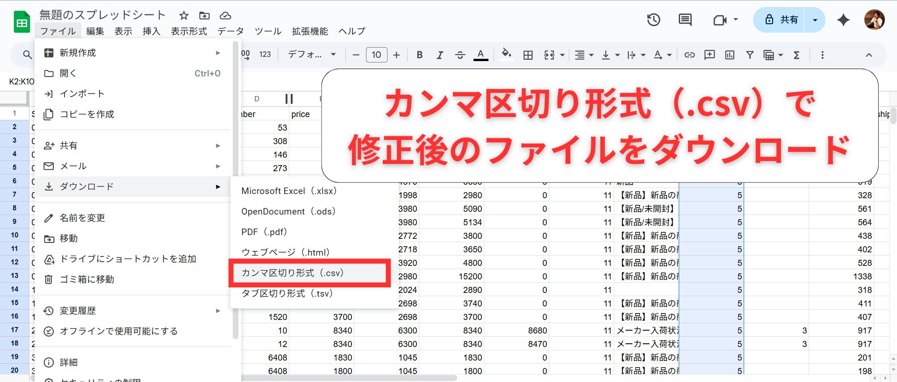Click the insert link icon
Screen dimensions: 897x382
pyautogui.click(x=689, y=55)
